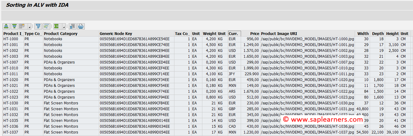This screenshot has height=136, width=413.
Task: Click product cell HT-1030
Action: point(13,103)
